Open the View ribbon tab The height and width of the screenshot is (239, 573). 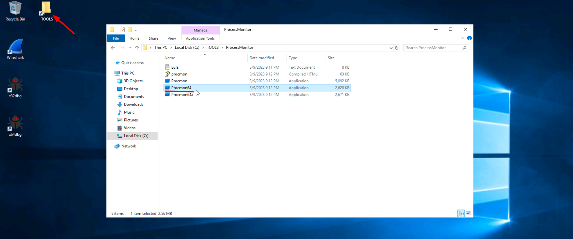(x=172, y=38)
